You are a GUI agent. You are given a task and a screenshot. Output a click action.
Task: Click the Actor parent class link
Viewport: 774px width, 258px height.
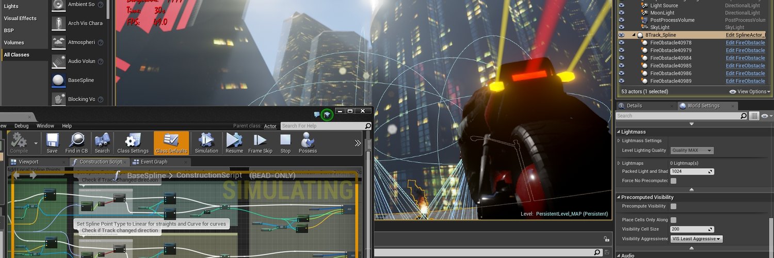pos(270,126)
